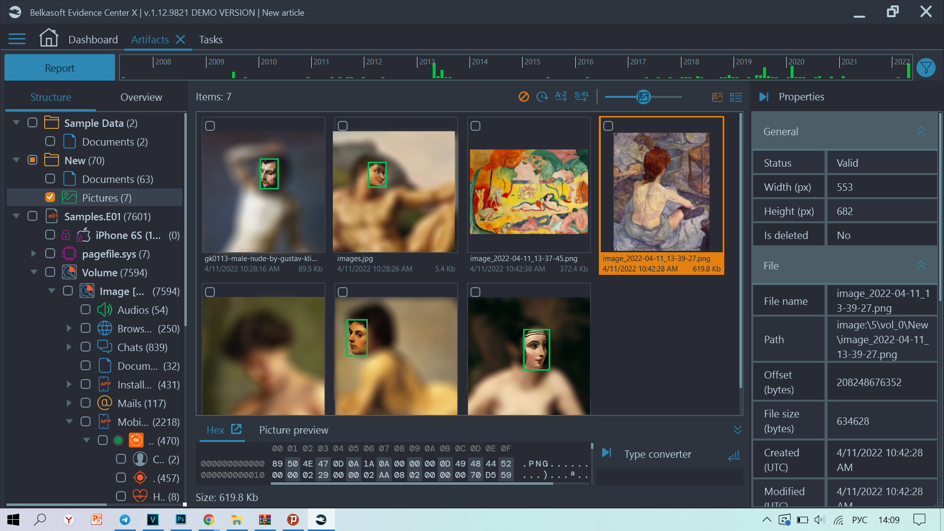The image size is (944, 531).
Task: Click the Documents (2) tree item
Action: [115, 142]
